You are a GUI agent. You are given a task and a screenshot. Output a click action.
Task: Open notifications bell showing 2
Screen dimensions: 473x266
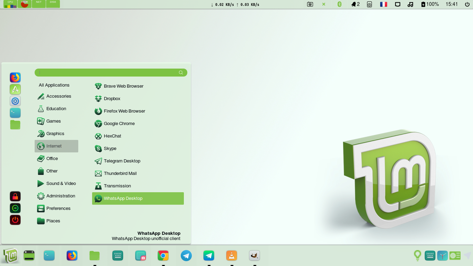tap(355, 4)
